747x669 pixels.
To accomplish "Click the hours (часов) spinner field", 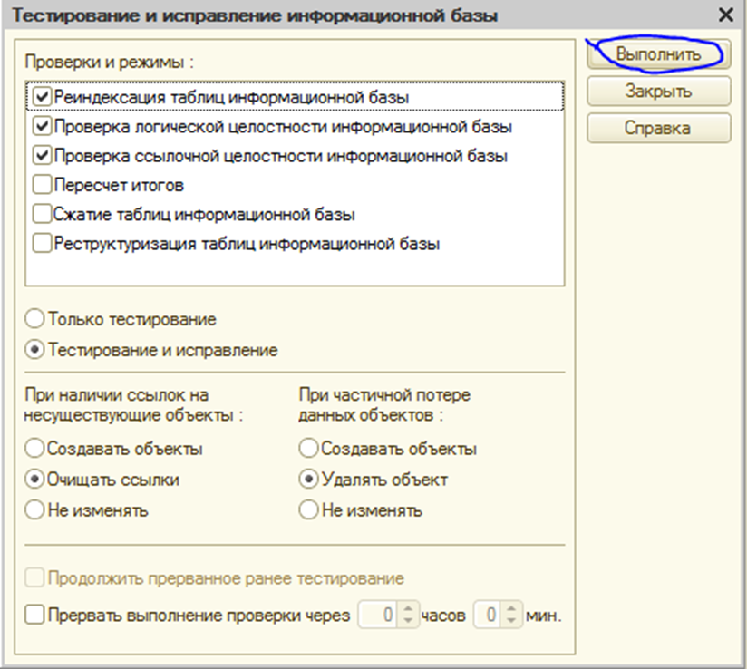I will [381, 616].
